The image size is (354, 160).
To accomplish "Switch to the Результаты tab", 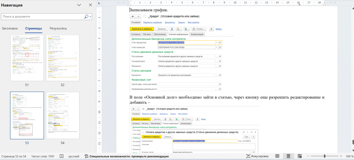I will (x=58, y=28).
